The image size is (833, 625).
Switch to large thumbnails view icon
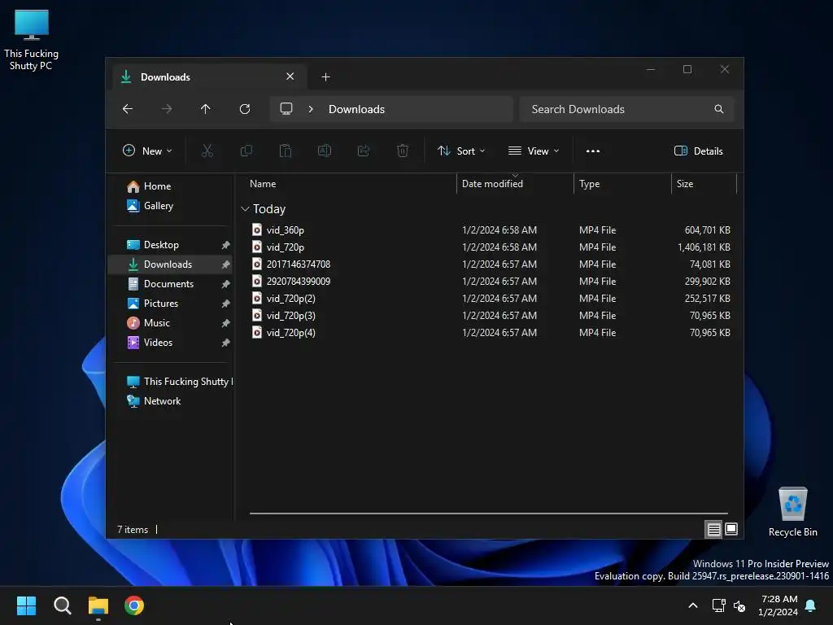pyautogui.click(x=731, y=529)
